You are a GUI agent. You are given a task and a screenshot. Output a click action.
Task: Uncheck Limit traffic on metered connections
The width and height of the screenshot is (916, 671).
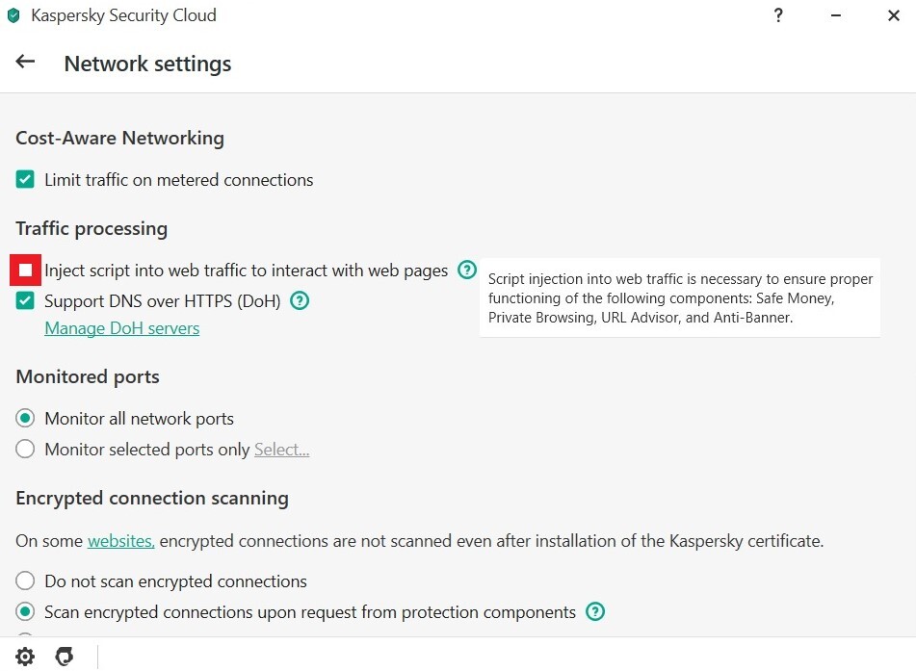tap(25, 179)
